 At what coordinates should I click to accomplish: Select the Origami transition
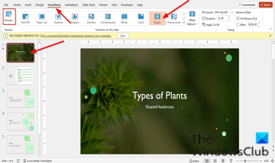tap(75, 19)
